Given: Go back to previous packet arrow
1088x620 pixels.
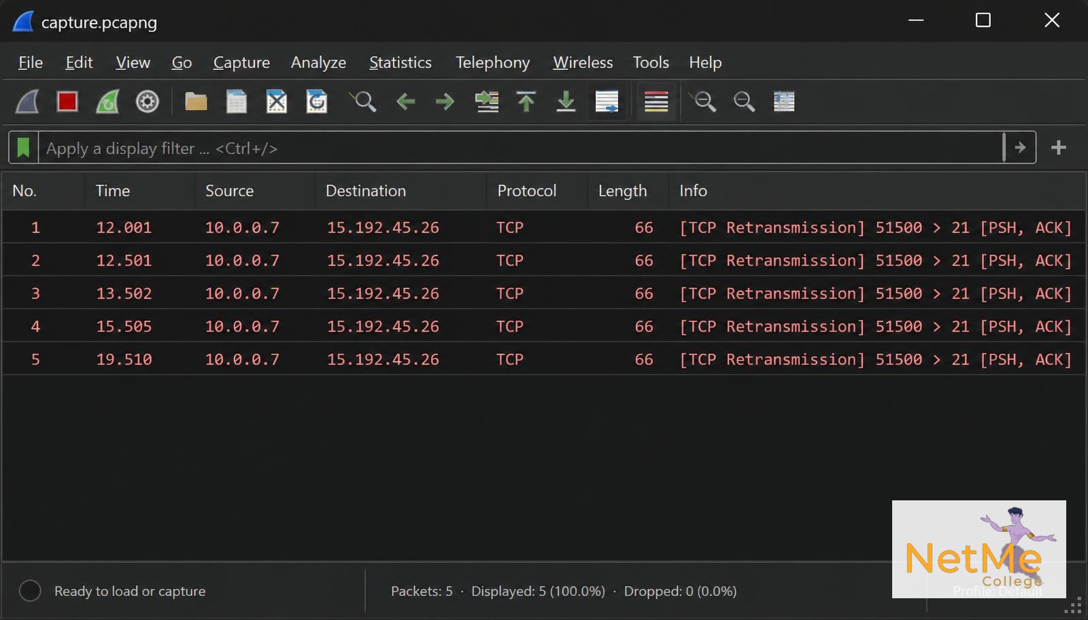Looking at the screenshot, I should (406, 102).
